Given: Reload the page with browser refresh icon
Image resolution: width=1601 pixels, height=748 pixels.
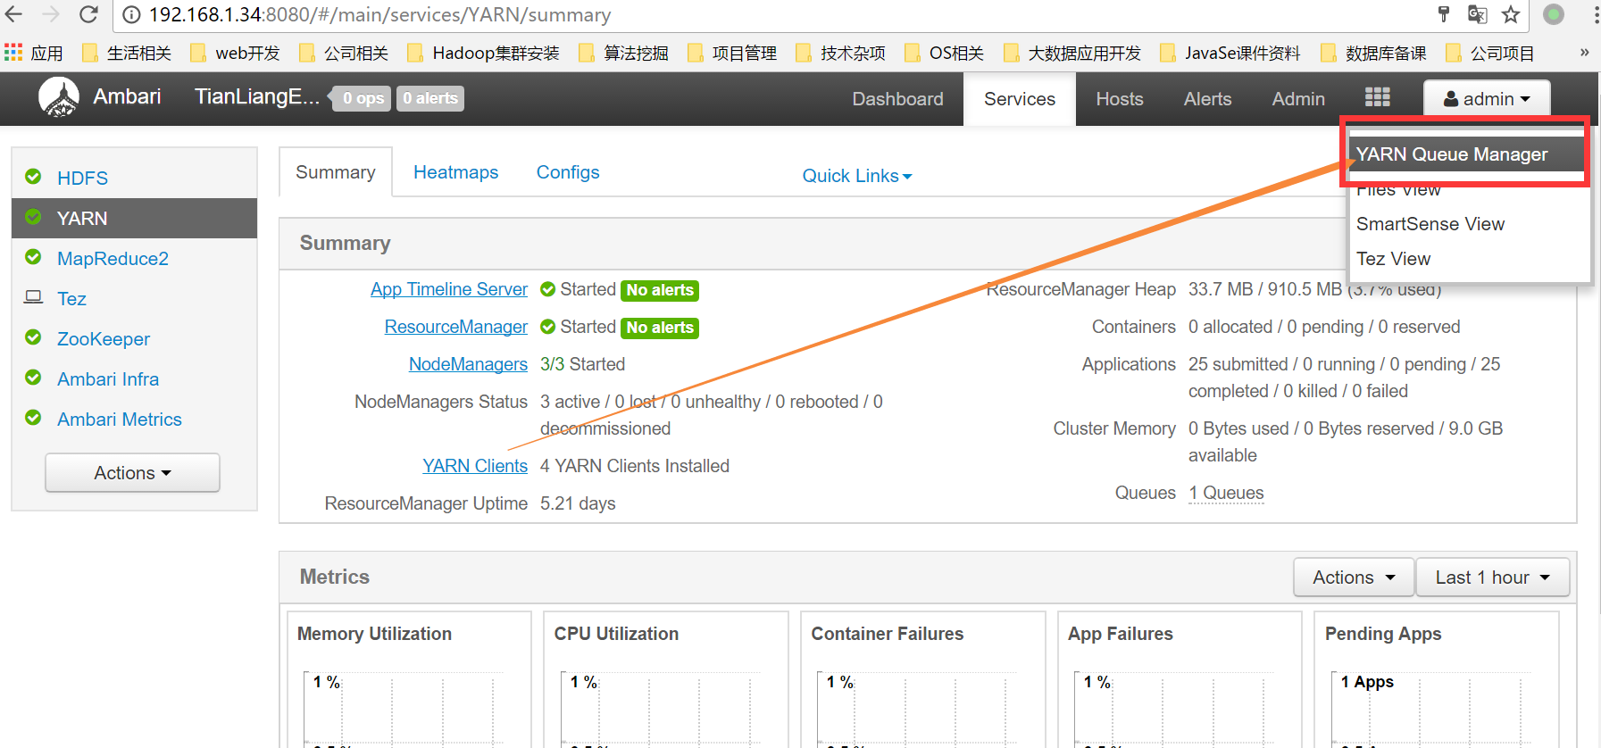Looking at the screenshot, I should click(x=88, y=14).
